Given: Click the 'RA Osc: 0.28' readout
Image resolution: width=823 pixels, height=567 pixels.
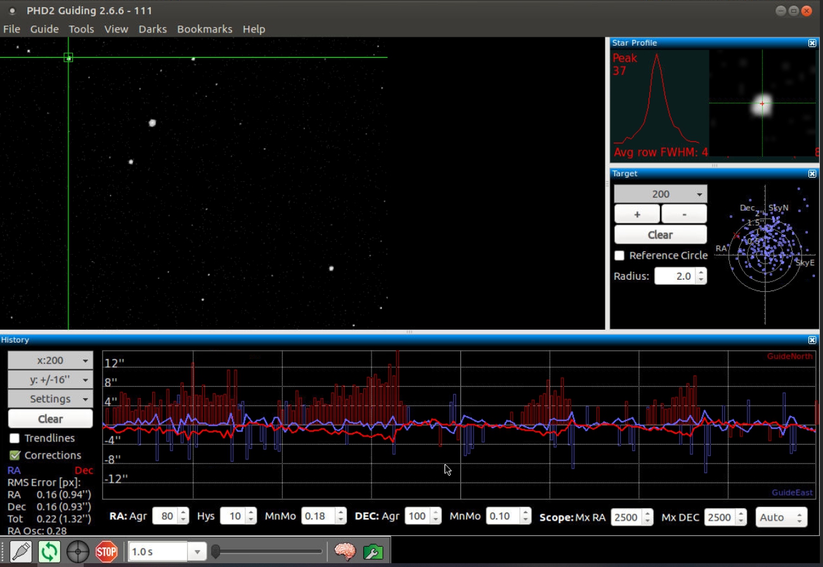Looking at the screenshot, I should [x=37, y=531].
